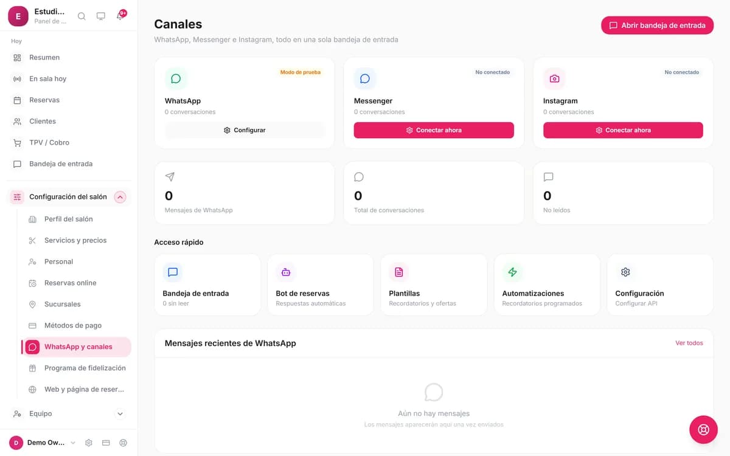This screenshot has width=730, height=456.
Task: Click the Bot de reservas robot icon
Action: pyautogui.click(x=286, y=272)
